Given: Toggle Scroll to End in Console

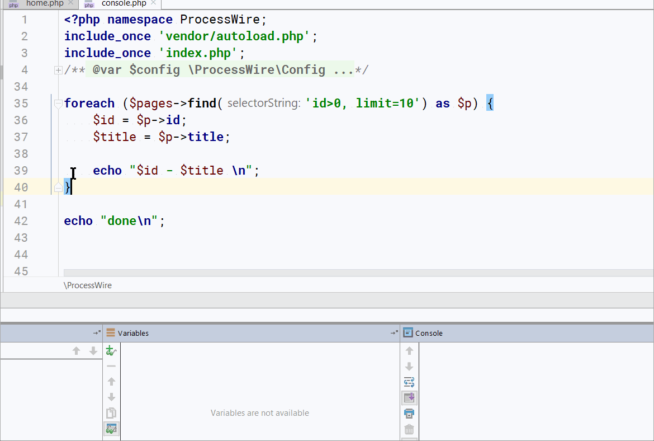Looking at the screenshot, I should (409, 398).
